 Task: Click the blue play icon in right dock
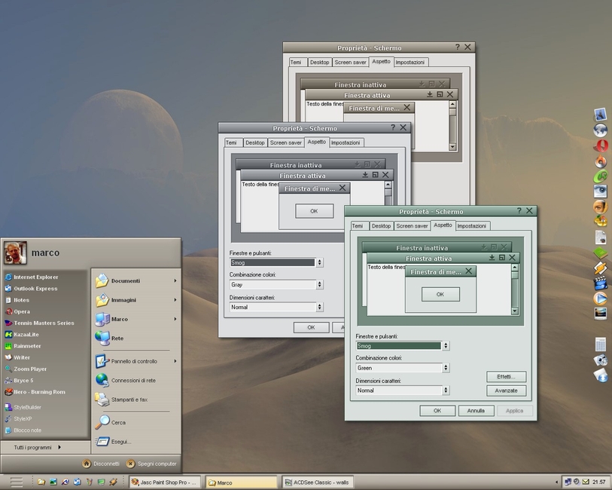point(601,299)
